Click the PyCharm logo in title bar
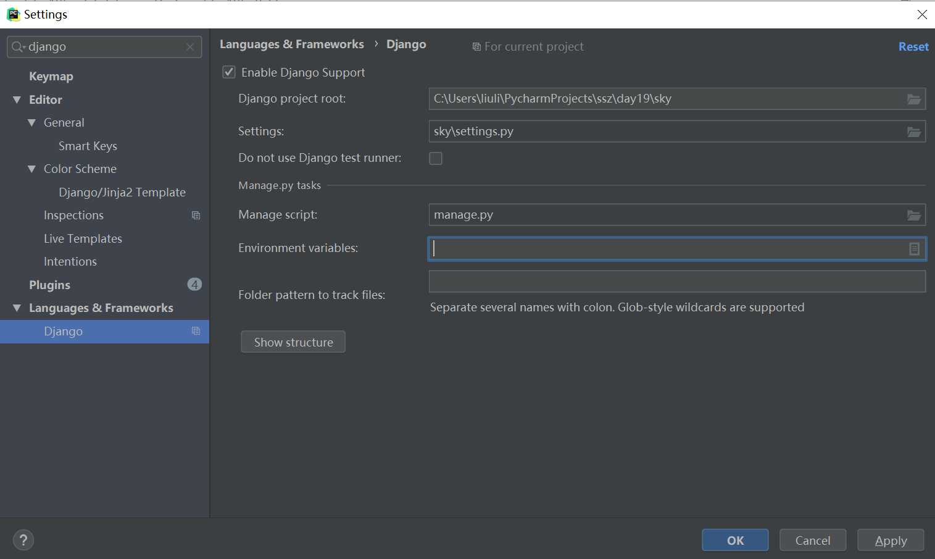 (13, 14)
